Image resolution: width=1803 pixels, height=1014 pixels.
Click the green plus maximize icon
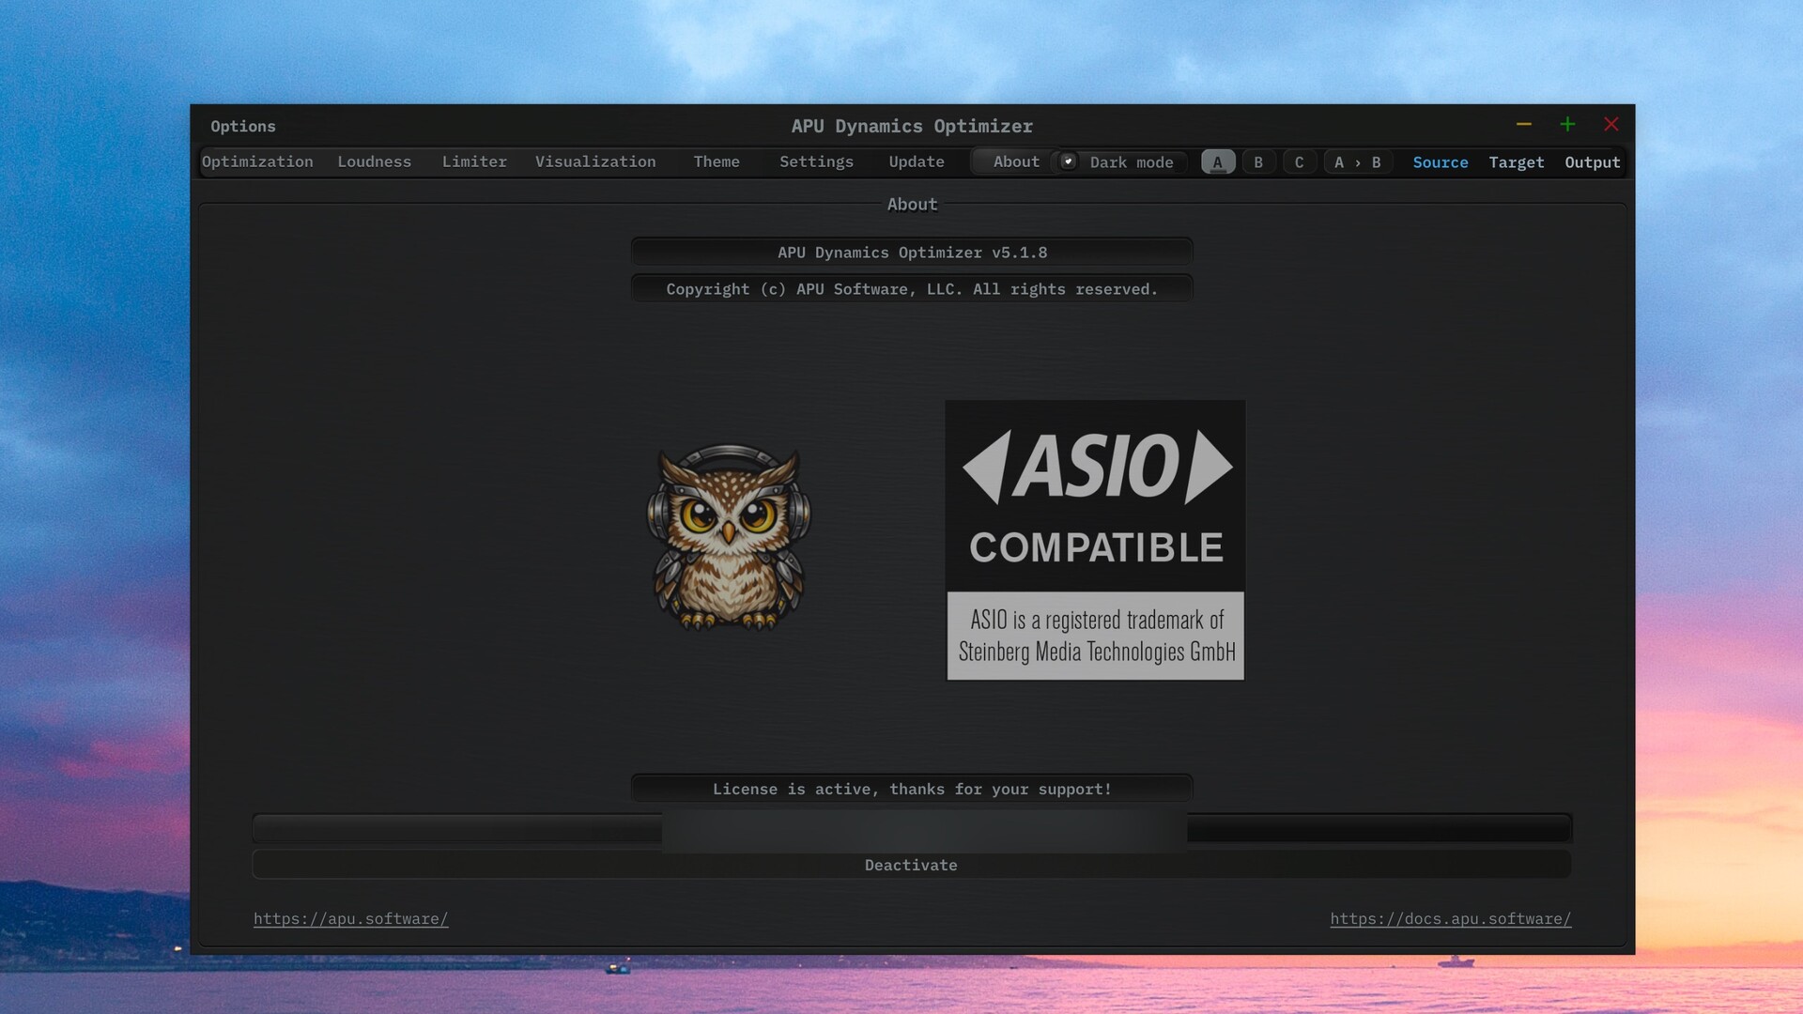1567,124
